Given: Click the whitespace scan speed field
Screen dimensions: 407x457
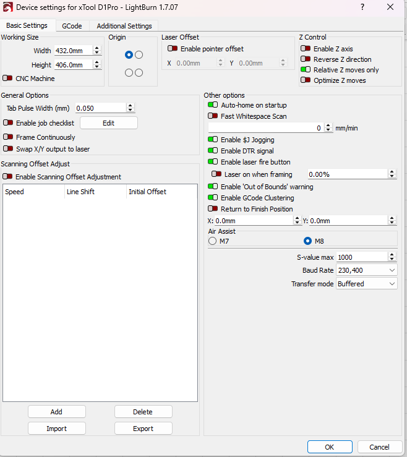Looking at the screenshot, I should click(x=266, y=127).
